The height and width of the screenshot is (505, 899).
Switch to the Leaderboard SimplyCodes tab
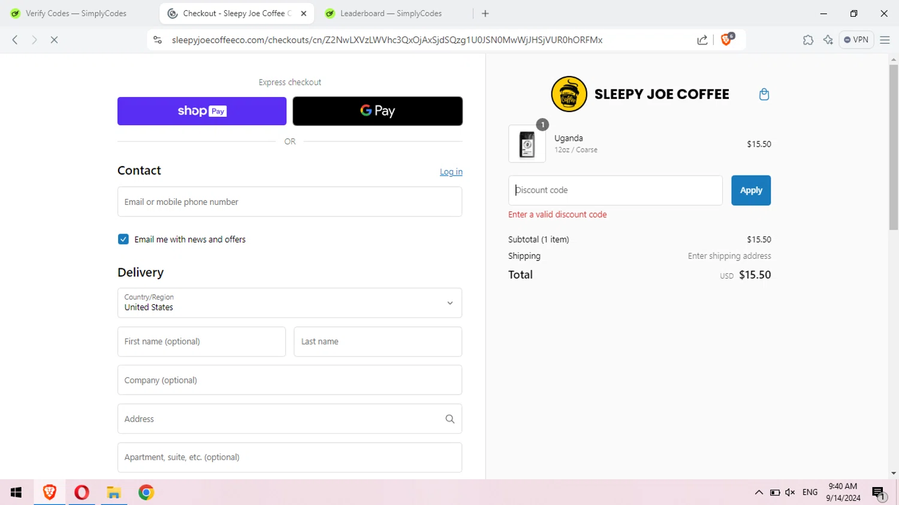point(391,13)
